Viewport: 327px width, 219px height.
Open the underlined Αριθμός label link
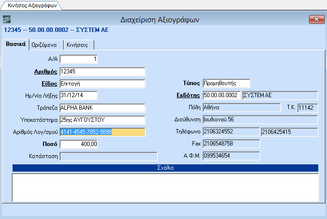45,72
